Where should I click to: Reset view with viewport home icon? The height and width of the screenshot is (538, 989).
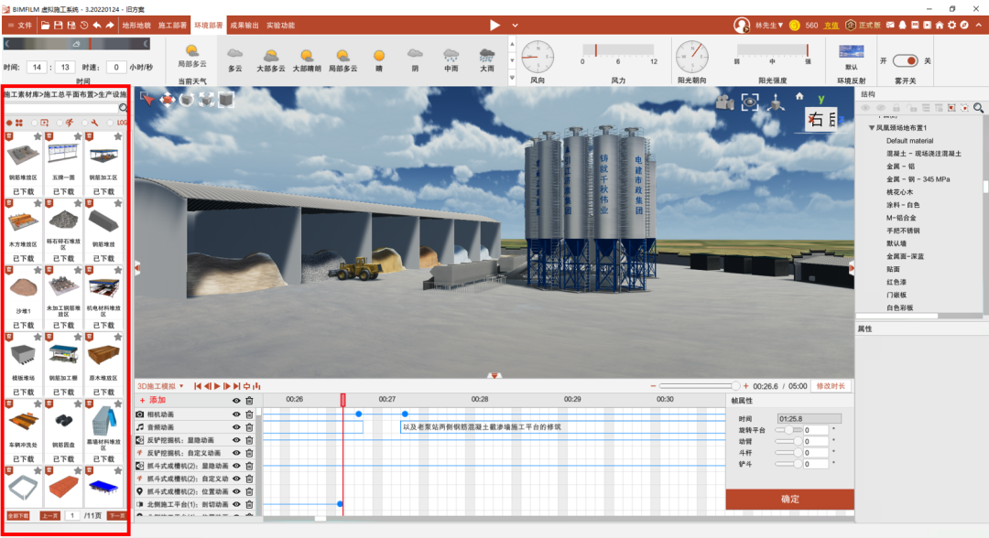799,96
